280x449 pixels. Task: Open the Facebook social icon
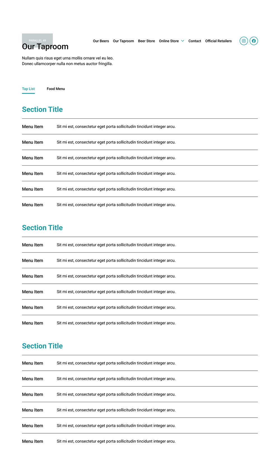coord(254,41)
